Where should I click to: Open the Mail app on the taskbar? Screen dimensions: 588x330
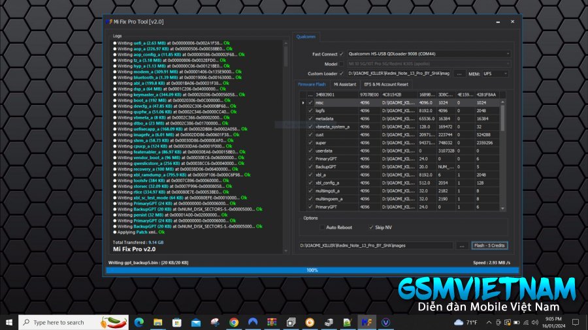(196, 322)
